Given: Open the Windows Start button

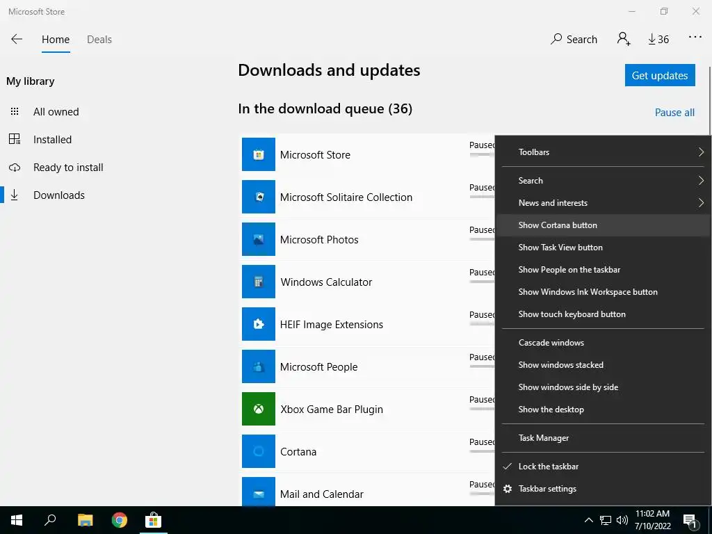Looking at the screenshot, I should pos(17,520).
